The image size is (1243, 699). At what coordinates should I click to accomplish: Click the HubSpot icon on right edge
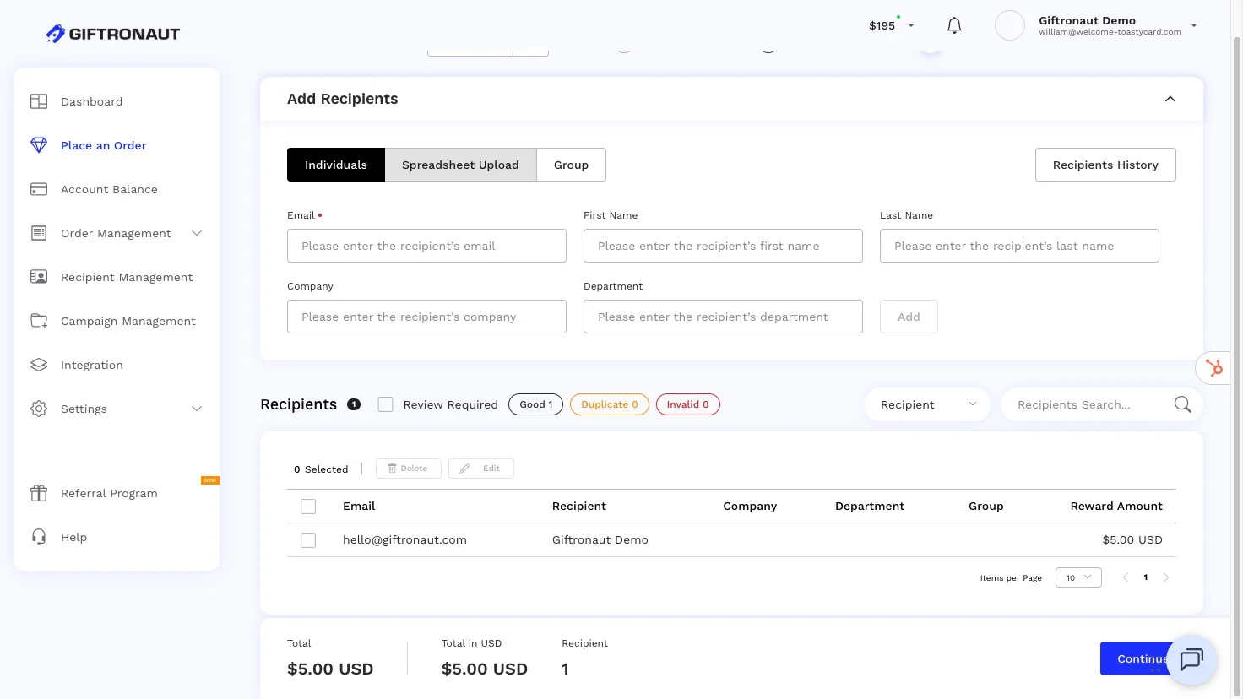coord(1214,368)
